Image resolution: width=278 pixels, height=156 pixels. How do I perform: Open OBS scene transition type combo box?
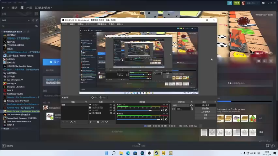click(180, 105)
